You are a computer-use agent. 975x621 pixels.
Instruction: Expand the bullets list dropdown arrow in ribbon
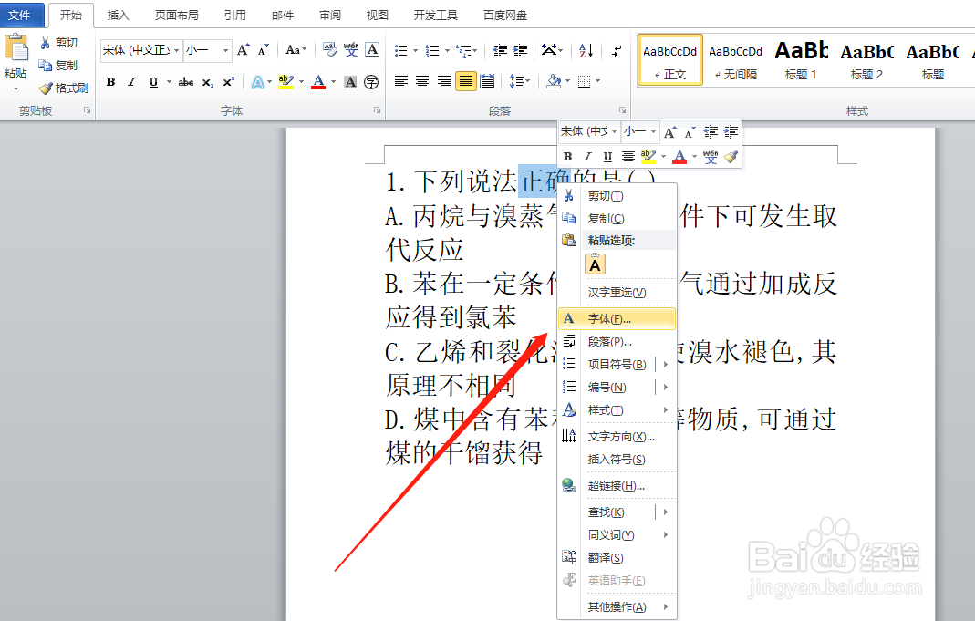tap(415, 50)
